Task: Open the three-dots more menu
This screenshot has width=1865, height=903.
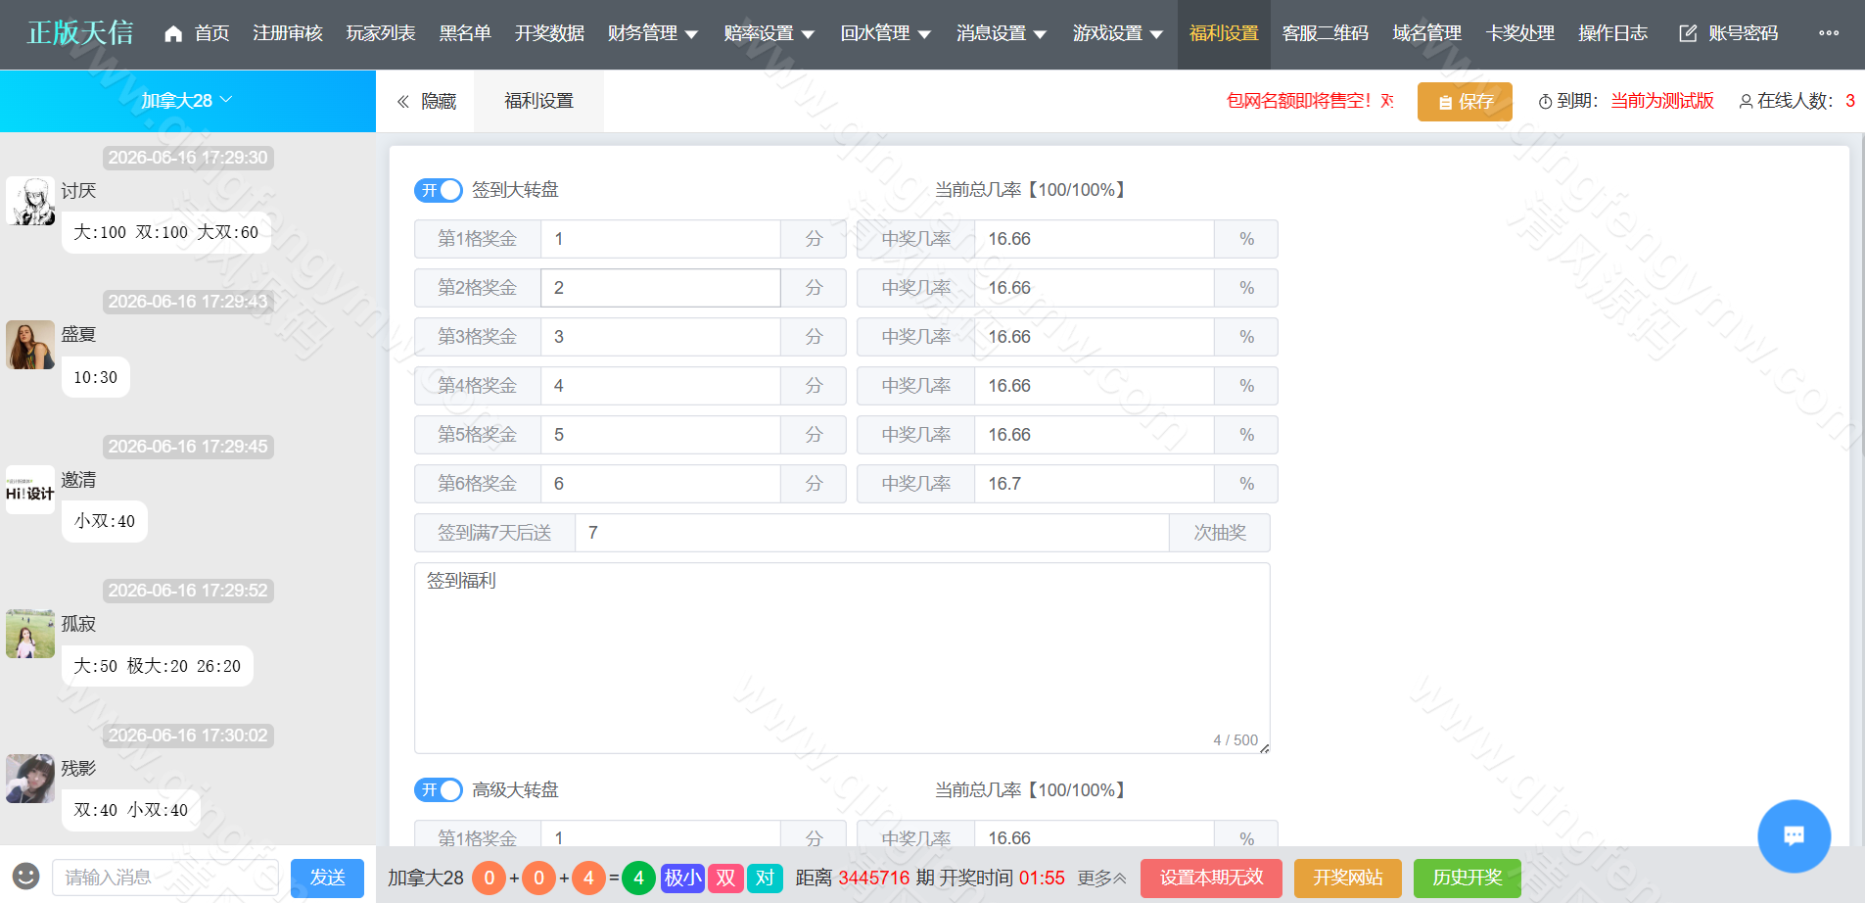Action: (1828, 33)
